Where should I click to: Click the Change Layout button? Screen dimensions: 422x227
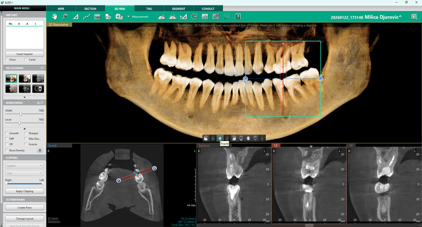click(24, 219)
